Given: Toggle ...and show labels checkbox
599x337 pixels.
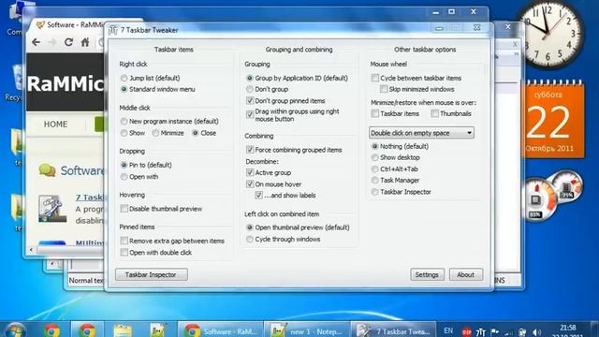Looking at the screenshot, I should pyautogui.click(x=258, y=196).
